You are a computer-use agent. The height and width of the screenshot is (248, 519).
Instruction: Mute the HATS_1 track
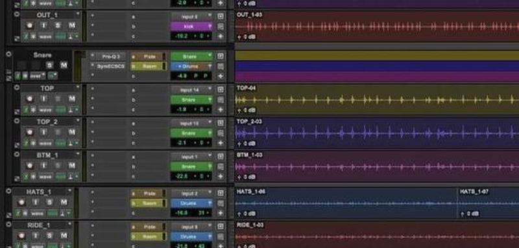(64, 202)
